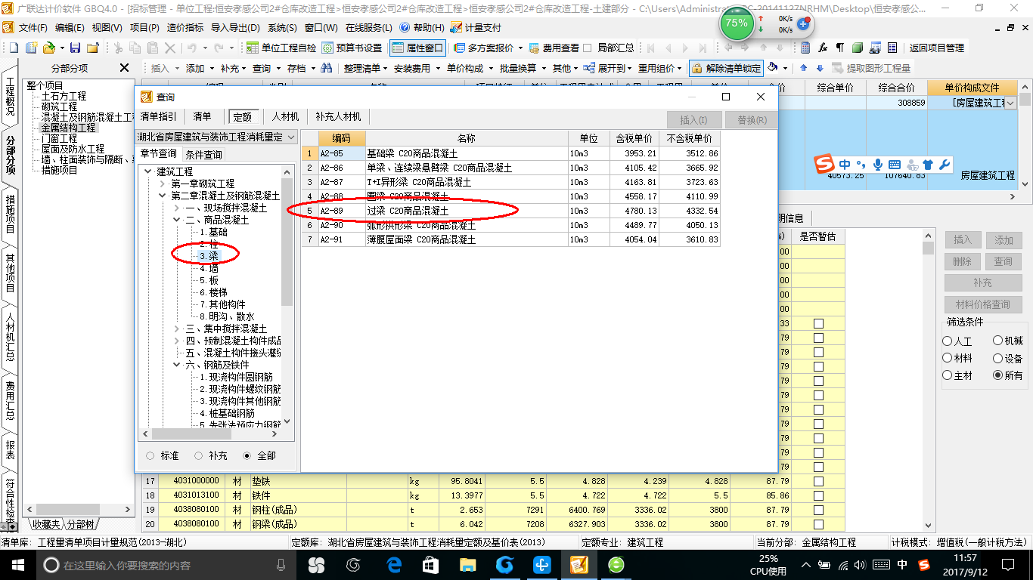Select row A2-85 基础梁 C20商品混凝土
Screen dimensions: 1033x580
point(510,153)
